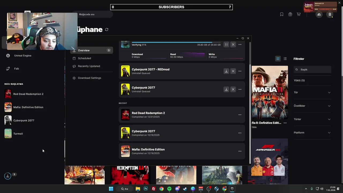
Task: Expand the Tür filter
Action: click(312, 92)
